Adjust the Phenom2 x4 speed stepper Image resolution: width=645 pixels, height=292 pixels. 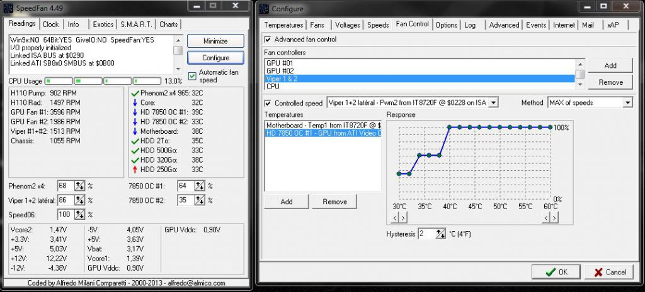(80, 187)
